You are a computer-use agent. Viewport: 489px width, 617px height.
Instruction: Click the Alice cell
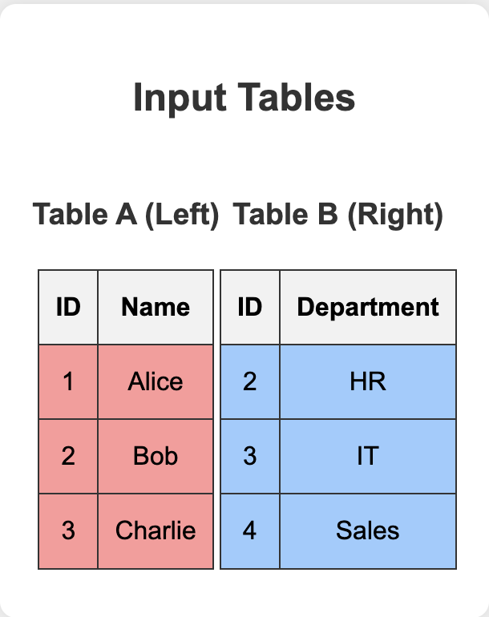pyautogui.click(x=156, y=381)
